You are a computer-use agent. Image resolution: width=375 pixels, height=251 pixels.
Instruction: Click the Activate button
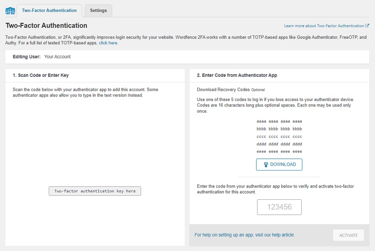tap(349, 235)
